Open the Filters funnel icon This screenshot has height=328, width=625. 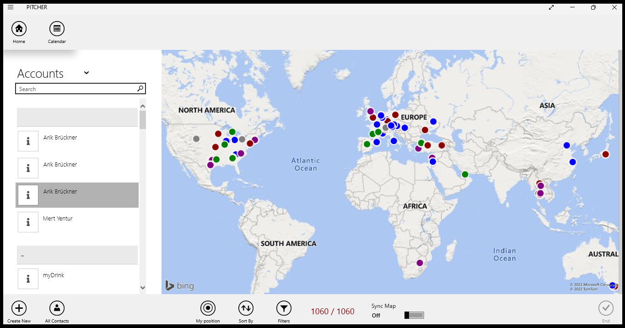tap(284, 308)
